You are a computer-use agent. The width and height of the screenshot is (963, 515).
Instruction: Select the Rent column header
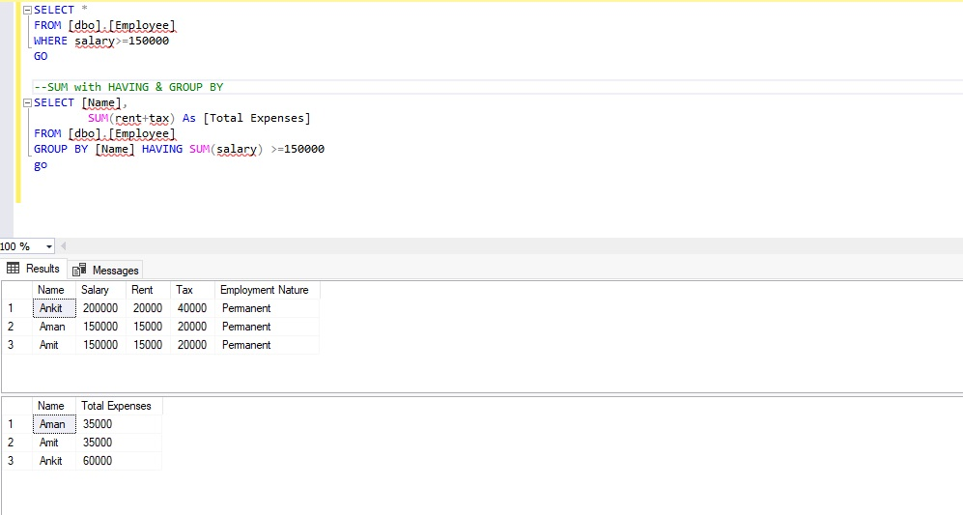[148, 290]
